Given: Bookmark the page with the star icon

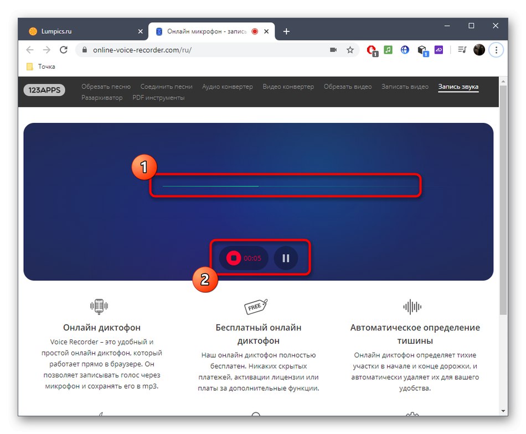Looking at the screenshot, I should click(350, 50).
